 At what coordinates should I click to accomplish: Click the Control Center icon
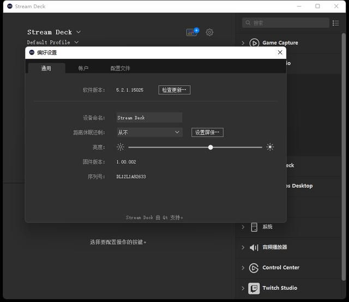coord(254,268)
